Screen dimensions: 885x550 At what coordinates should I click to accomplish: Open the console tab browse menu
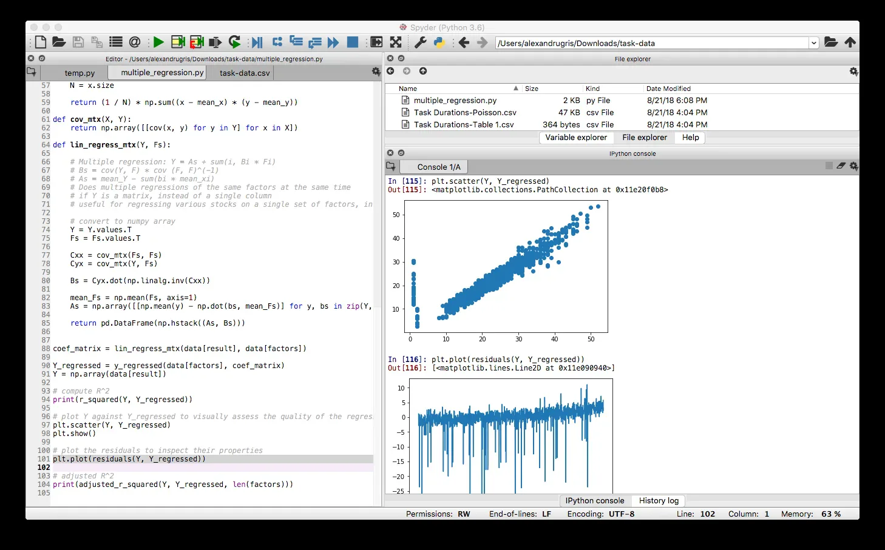[390, 166]
